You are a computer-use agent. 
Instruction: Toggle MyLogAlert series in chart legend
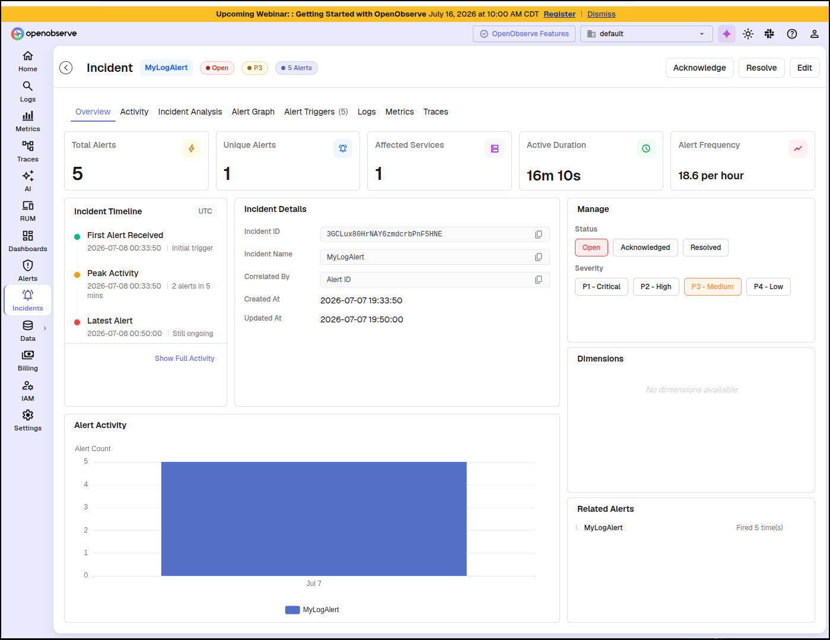[312, 610]
